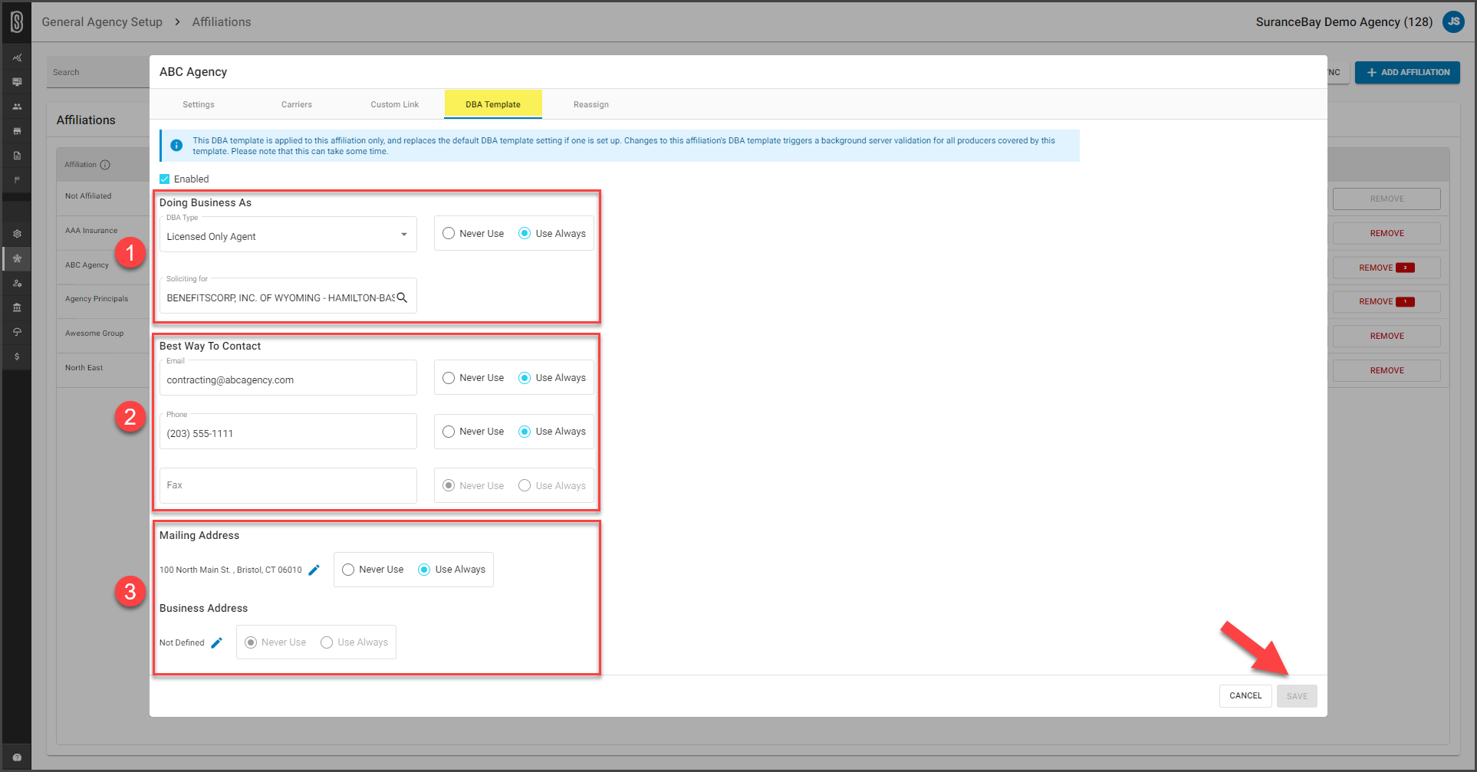Remove the Awesome Group affiliation
The height and width of the screenshot is (772, 1477).
[x=1387, y=336]
